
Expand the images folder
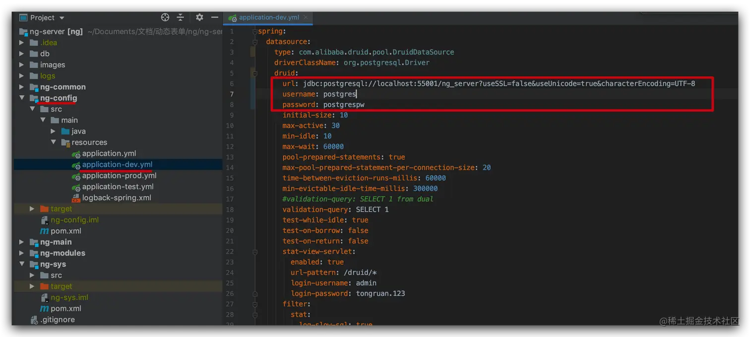click(21, 65)
